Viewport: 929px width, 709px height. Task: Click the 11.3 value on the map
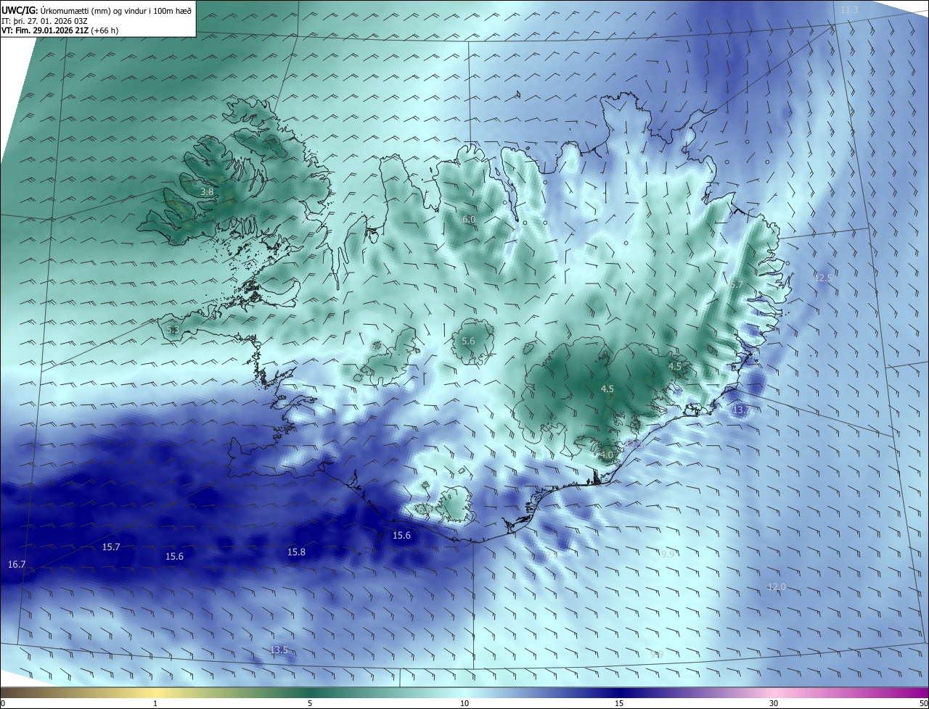(849, 10)
